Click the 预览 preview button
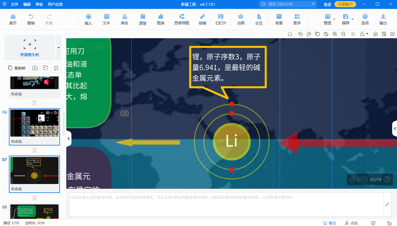The image size is (397, 226). pyautogui.click(x=328, y=19)
